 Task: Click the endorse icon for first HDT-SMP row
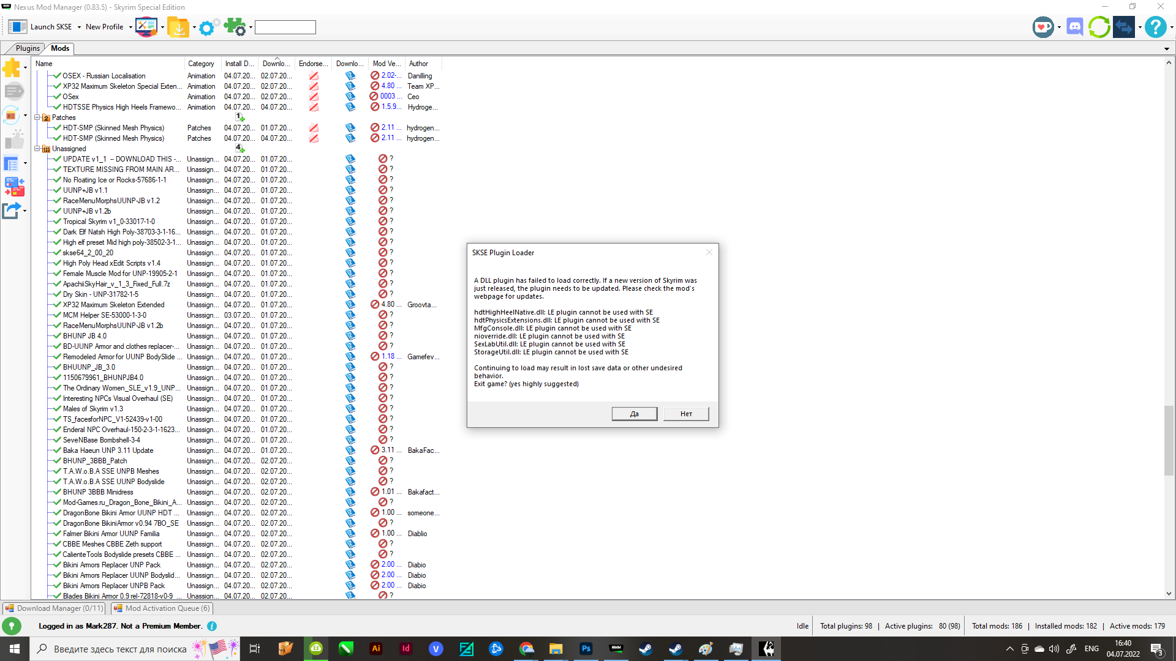[x=314, y=128]
